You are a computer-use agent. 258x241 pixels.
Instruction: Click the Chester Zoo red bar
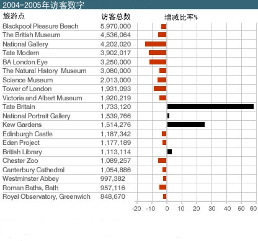click(162, 160)
